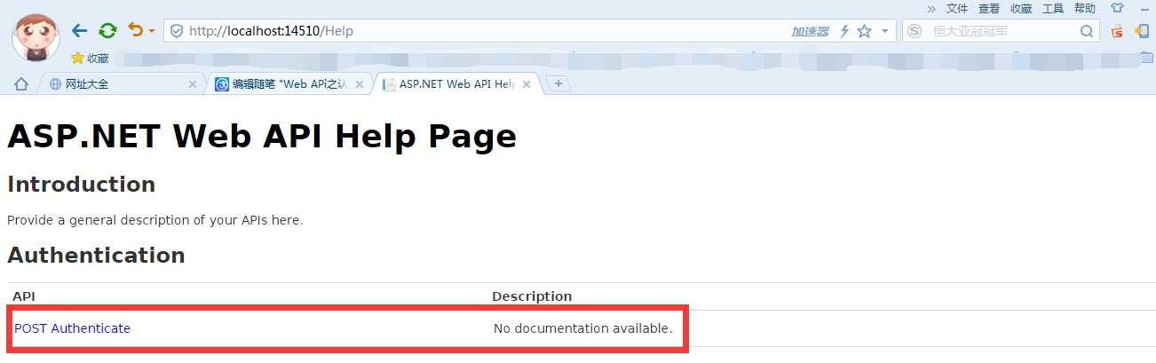The height and width of the screenshot is (363, 1156).
Task: Close the ASP.NET Web API Help tab
Action: (x=527, y=84)
